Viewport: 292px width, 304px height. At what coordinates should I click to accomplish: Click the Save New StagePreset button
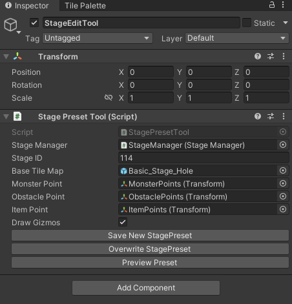coord(150,236)
